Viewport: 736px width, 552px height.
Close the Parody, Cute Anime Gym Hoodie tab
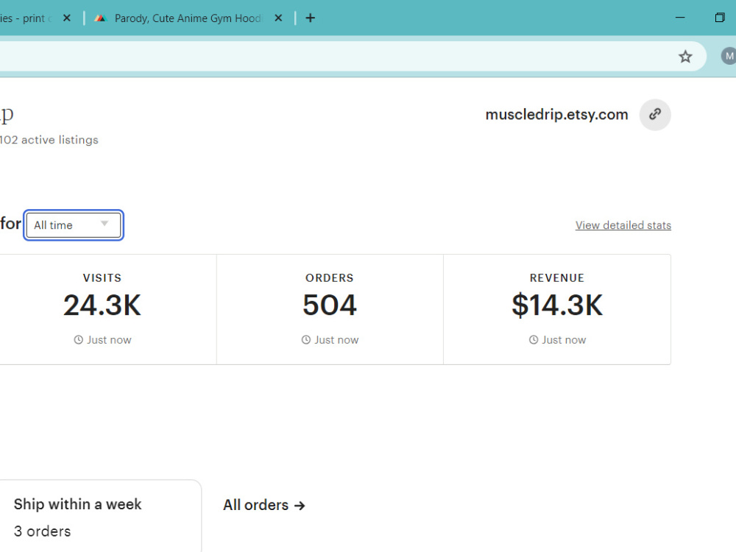pos(278,18)
